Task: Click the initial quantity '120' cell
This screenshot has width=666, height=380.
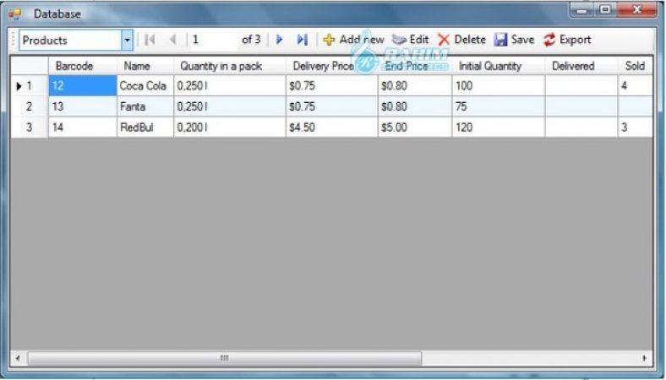Action: [x=498, y=128]
